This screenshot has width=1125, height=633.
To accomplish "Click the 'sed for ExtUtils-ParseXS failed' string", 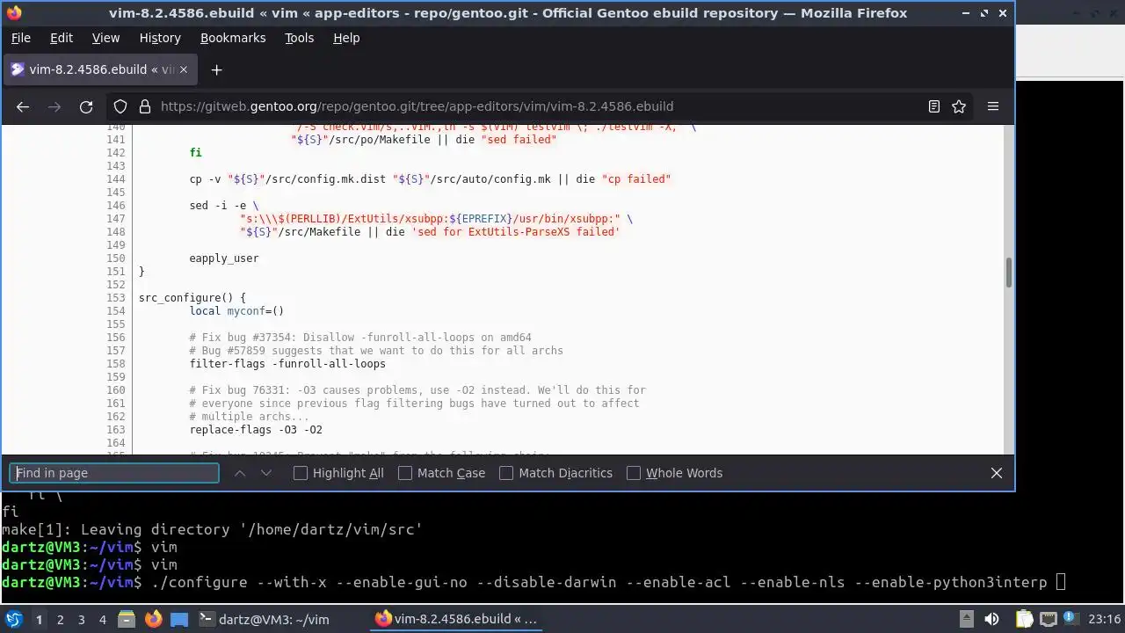I will point(516,232).
